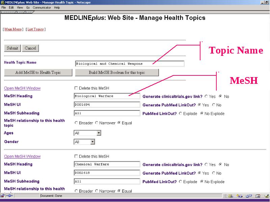The image size is (270, 202).
Task: Click the Submit button
Action: tap(12, 48)
